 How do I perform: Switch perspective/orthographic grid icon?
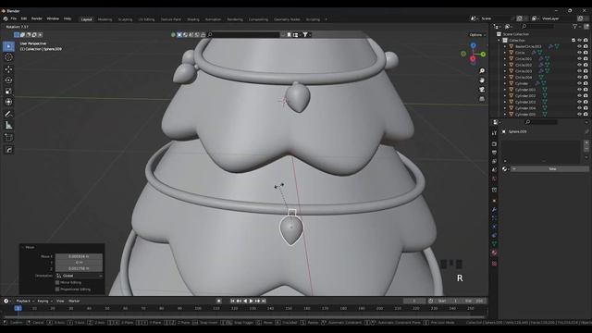pos(482,99)
